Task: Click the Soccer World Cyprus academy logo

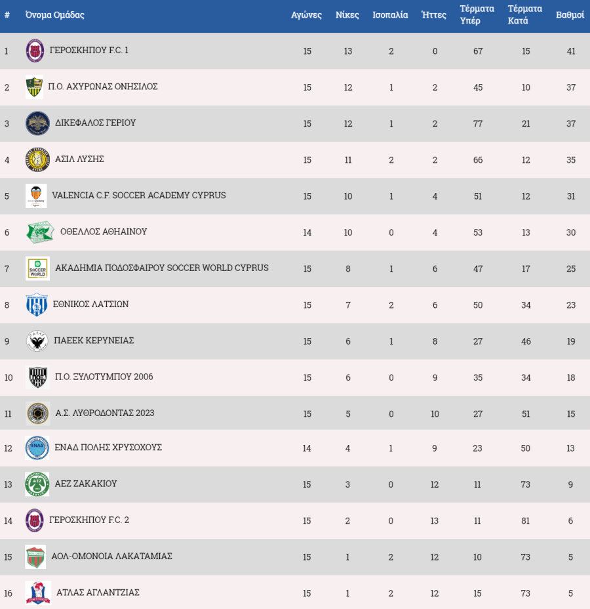Action: pyautogui.click(x=37, y=268)
